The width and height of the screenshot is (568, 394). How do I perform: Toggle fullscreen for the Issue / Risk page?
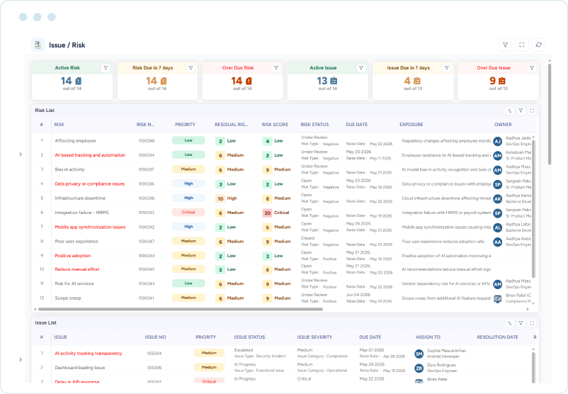[522, 45]
